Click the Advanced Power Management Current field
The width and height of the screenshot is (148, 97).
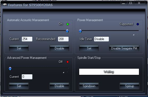pyautogui.click(x=27, y=77)
